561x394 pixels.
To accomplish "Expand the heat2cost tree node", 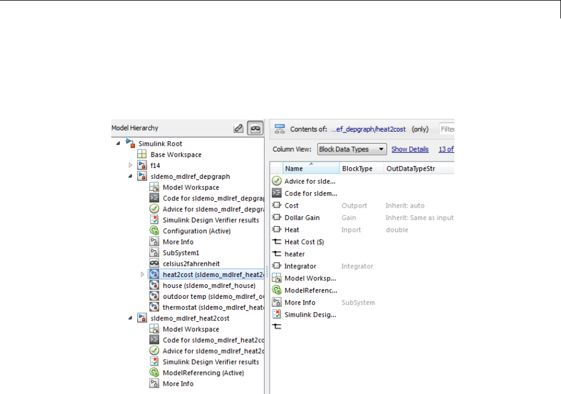I will (142, 275).
